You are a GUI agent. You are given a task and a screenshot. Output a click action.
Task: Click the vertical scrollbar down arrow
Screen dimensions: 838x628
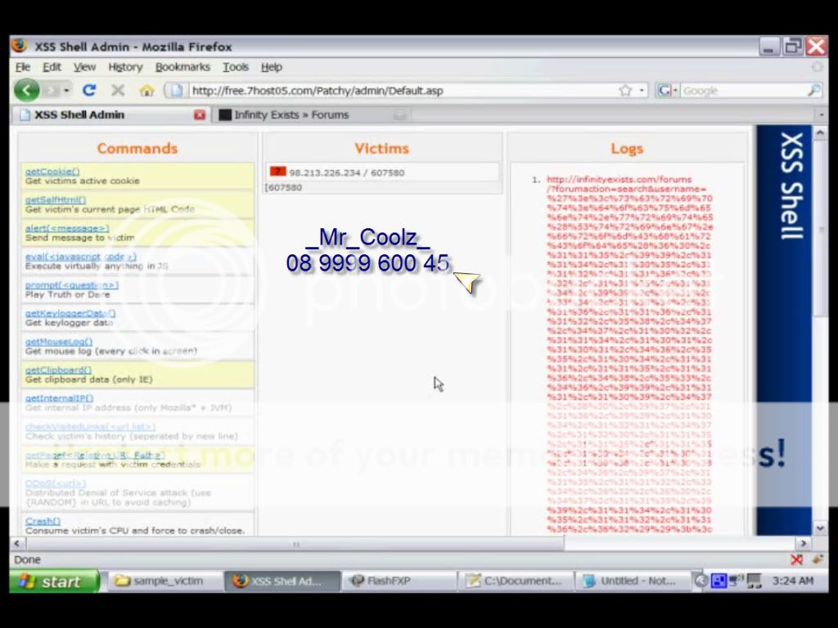tap(820, 528)
